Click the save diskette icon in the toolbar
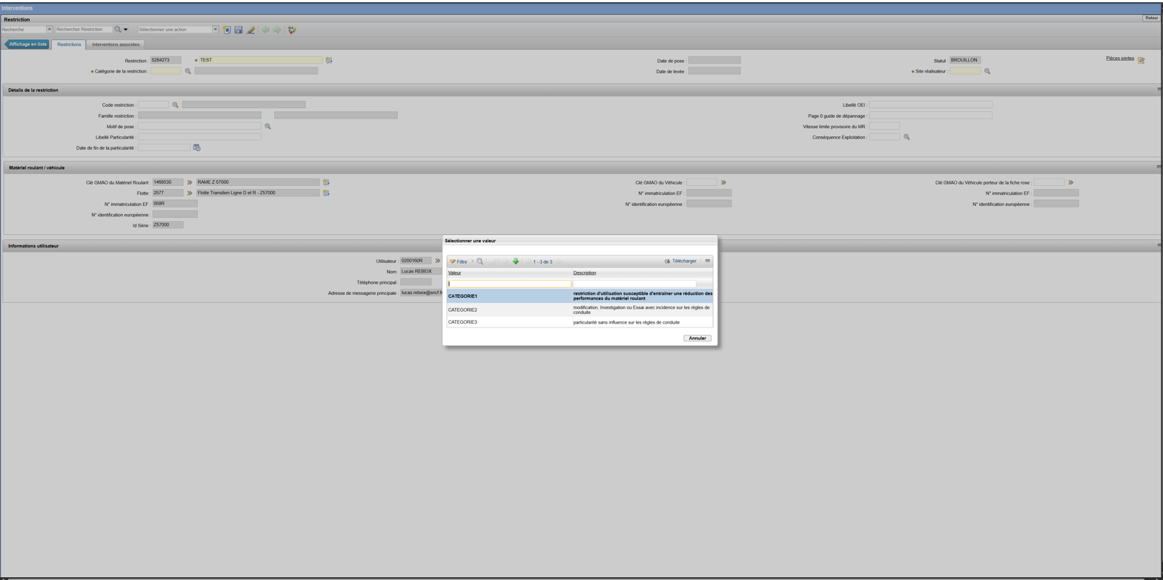This screenshot has width=1163, height=580. click(239, 30)
